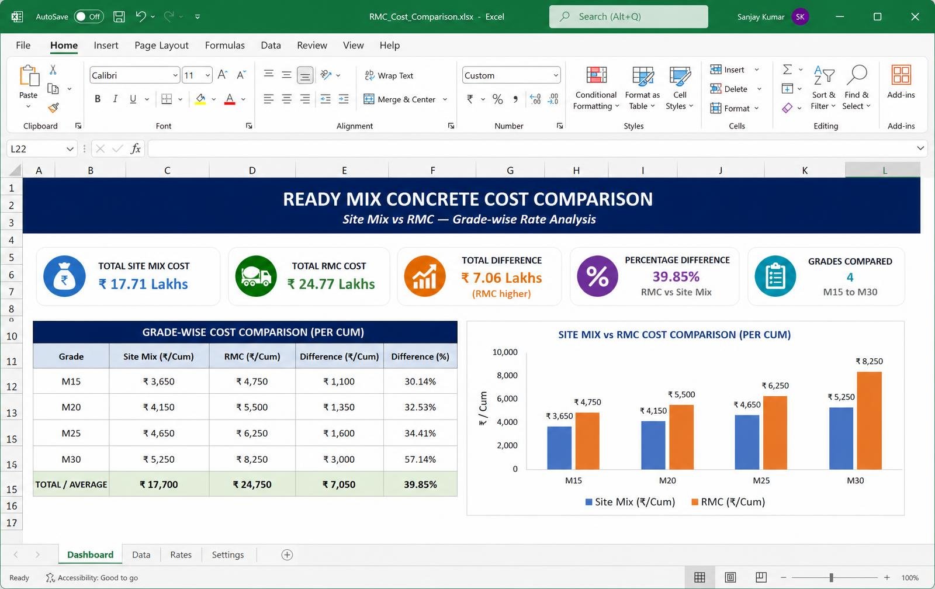Click the Fill Color bucket icon
The height and width of the screenshot is (589, 935).
[x=200, y=99]
